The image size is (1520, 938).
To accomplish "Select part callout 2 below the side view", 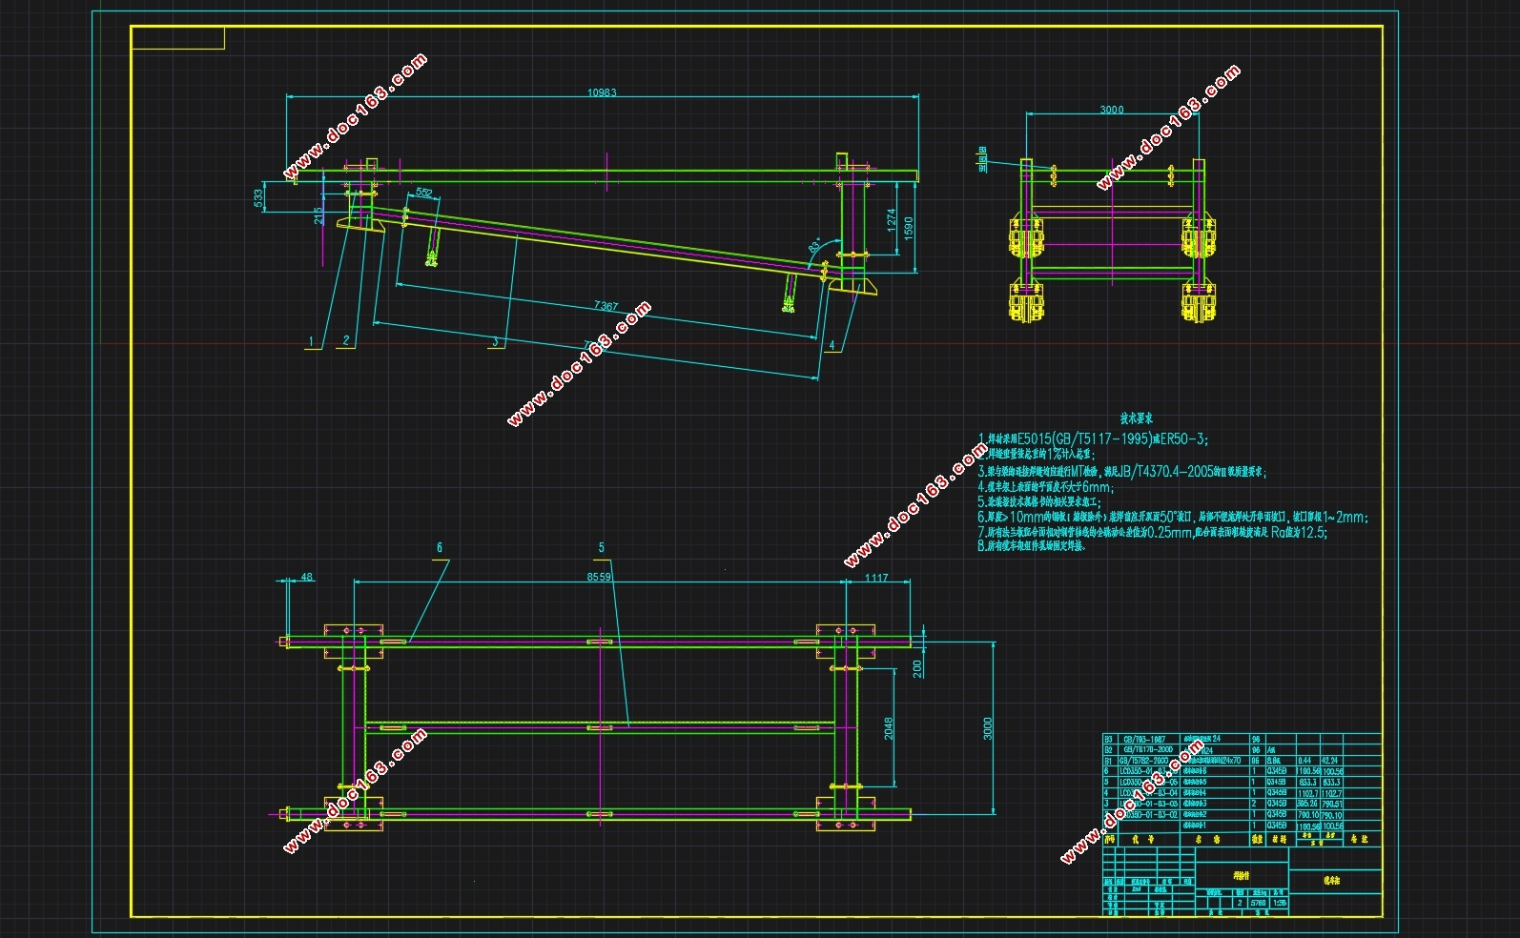I will [345, 340].
